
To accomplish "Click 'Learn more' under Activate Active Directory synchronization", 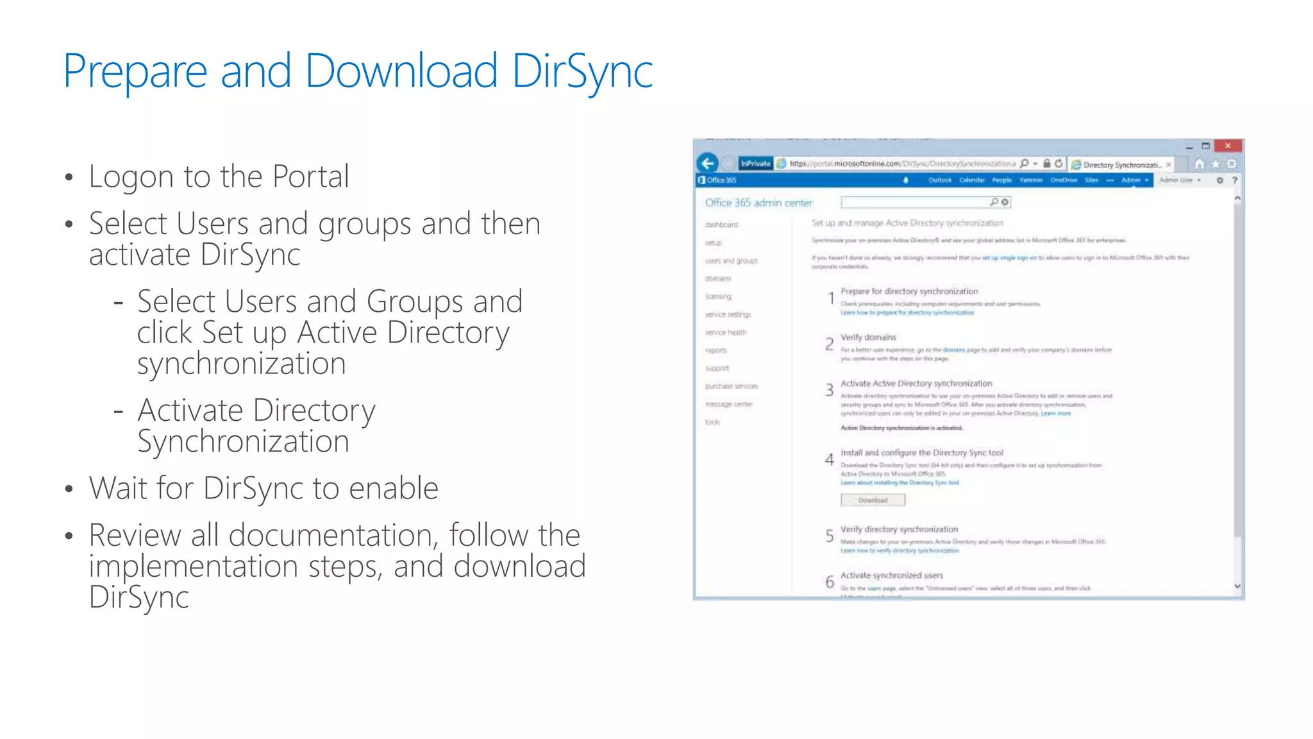I will (x=1055, y=413).
